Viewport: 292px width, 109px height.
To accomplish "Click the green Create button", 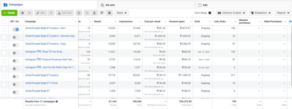I will (9, 13).
